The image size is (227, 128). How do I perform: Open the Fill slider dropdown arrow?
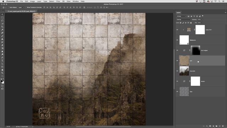202,23
